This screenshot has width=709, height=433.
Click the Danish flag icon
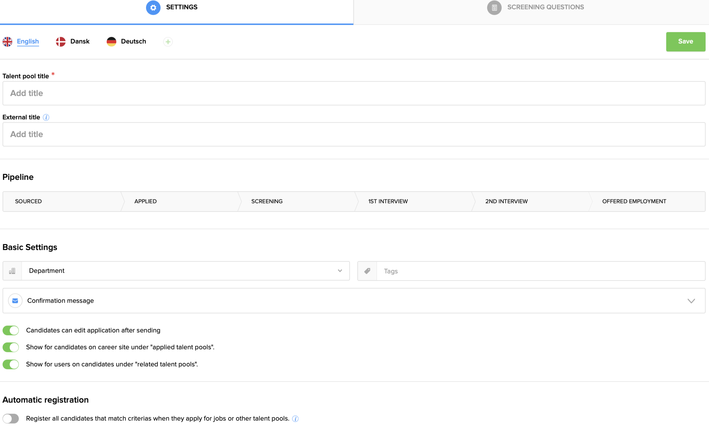[x=61, y=42]
